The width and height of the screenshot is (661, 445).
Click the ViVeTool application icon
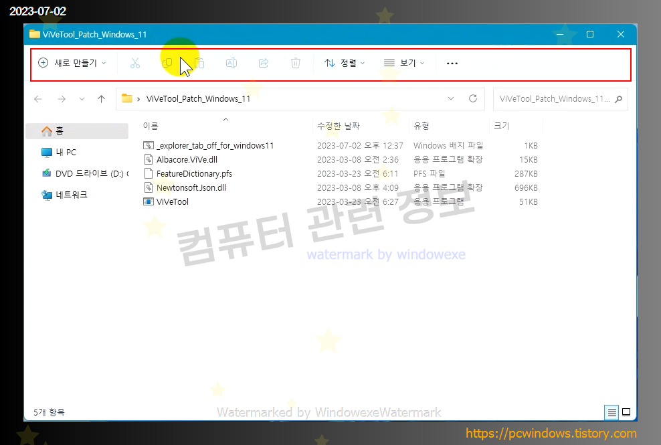149,201
